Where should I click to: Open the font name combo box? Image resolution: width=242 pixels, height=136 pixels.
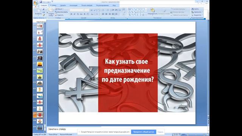click(x=77, y=10)
